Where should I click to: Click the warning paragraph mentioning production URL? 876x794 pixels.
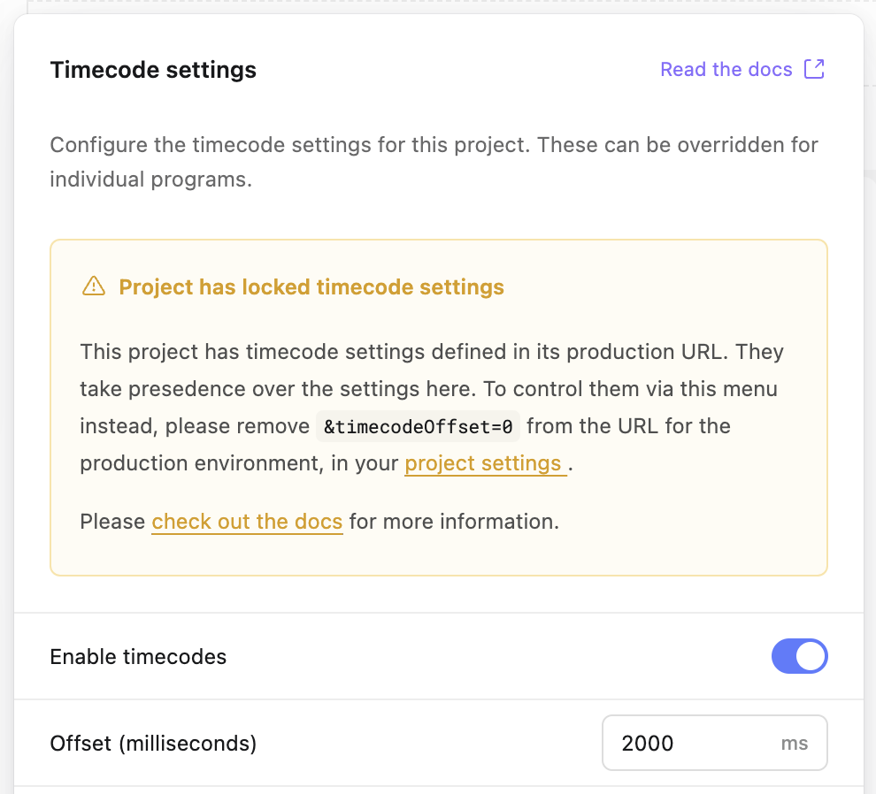point(432,408)
